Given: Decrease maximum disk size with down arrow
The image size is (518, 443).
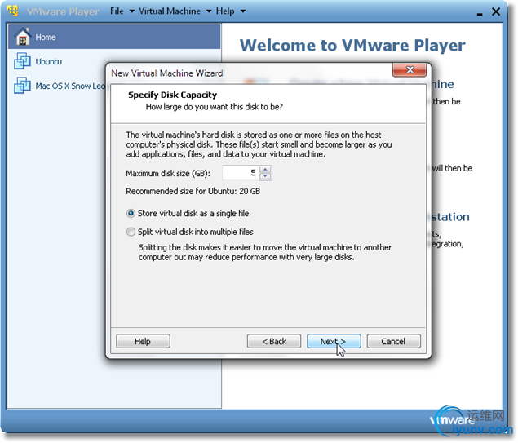Looking at the screenshot, I should click(x=265, y=176).
